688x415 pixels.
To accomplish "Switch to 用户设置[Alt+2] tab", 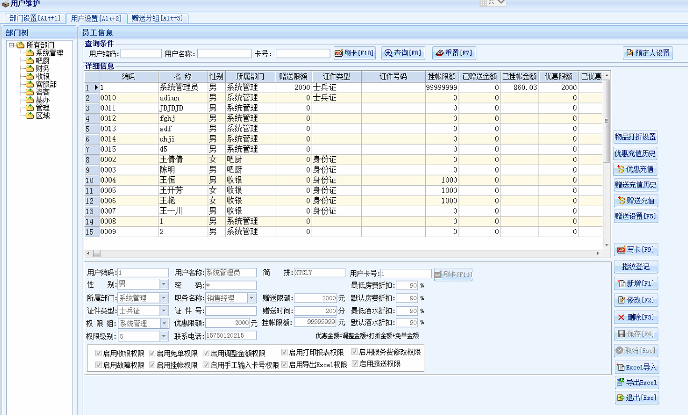I will tap(96, 18).
